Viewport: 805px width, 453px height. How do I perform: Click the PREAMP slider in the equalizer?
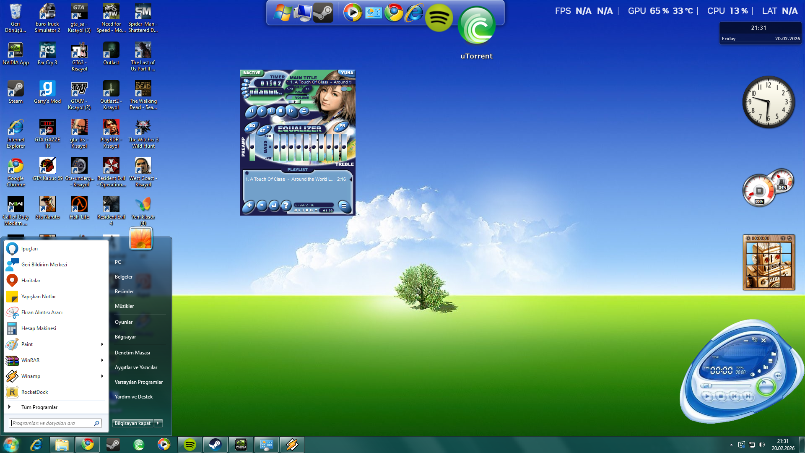pos(252,147)
